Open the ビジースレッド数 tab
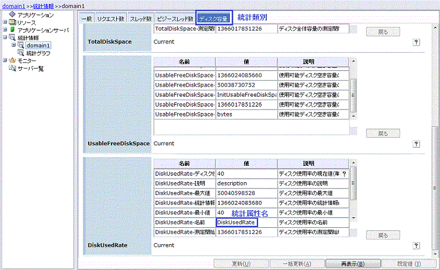440x270 pixels. (x=174, y=19)
